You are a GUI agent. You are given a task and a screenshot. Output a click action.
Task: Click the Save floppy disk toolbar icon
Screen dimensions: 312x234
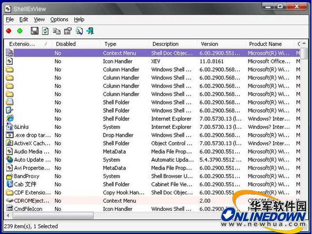pos(35,31)
